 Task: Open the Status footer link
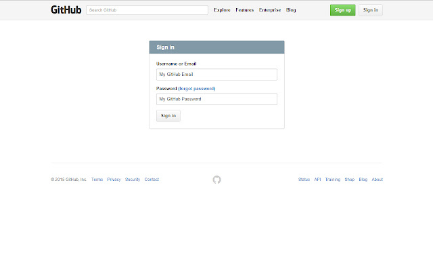click(x=304, y=180)
